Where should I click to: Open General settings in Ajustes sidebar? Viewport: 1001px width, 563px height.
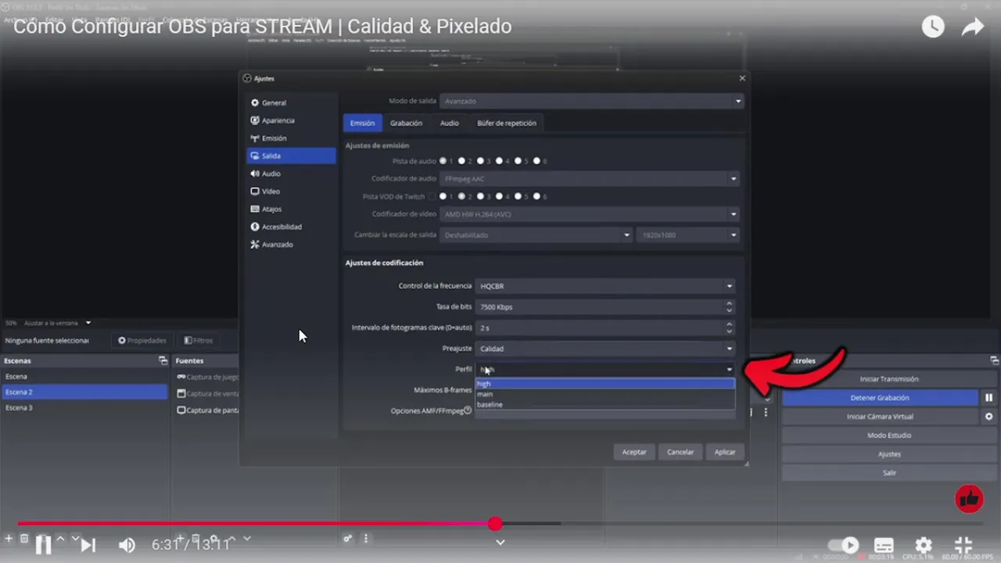point(291,102)
